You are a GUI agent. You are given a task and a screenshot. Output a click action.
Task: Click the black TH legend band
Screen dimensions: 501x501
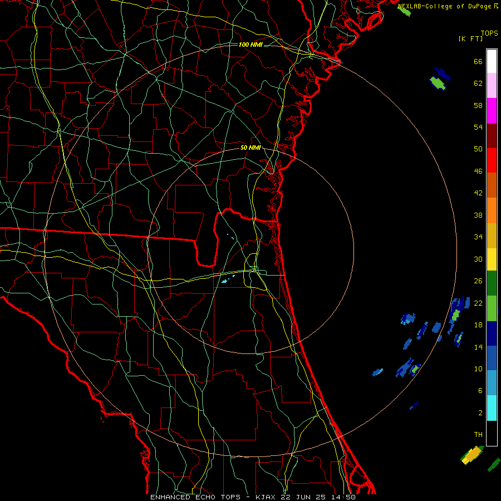[492, 433]
